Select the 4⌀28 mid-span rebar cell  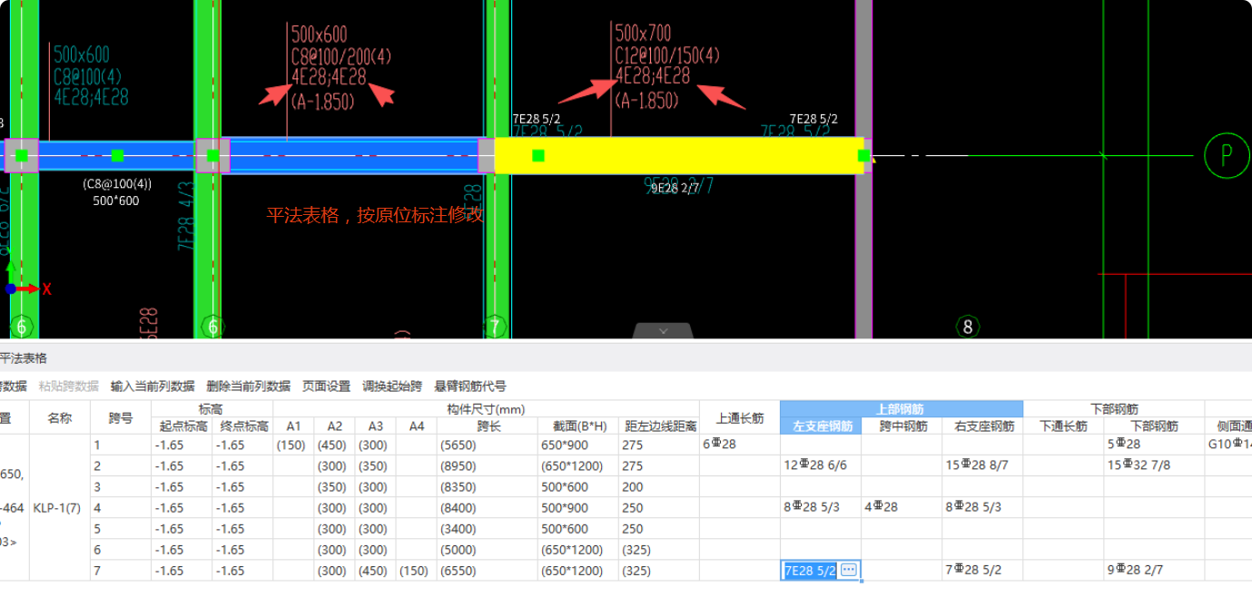pos(902,507)
